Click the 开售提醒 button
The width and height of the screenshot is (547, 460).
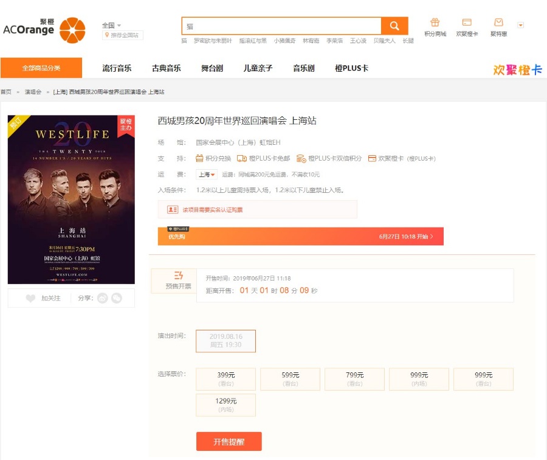pos(229,442)
